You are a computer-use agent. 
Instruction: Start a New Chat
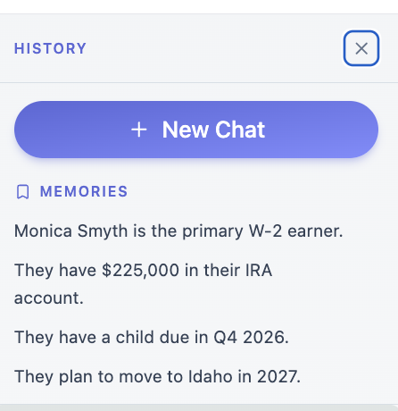pyautogui.click(x=196, y=130)
